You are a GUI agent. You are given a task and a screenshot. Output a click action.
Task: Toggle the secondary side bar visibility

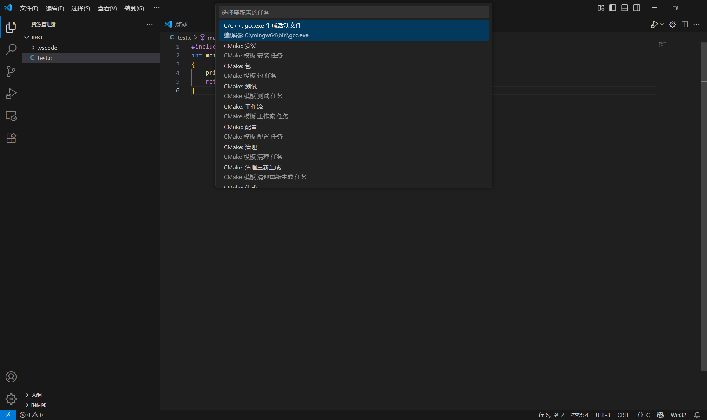(x=637, y=8)
